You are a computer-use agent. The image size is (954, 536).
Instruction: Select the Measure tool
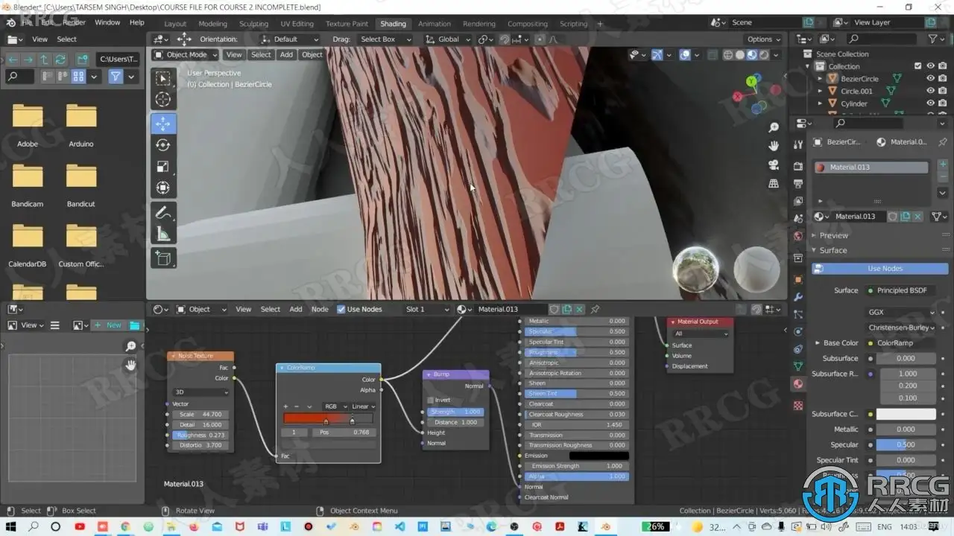point(163,234)
